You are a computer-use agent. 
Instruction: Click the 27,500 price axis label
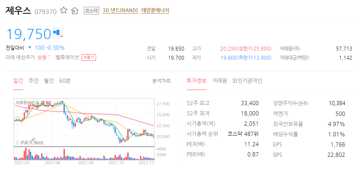click(x=163, y=104)
